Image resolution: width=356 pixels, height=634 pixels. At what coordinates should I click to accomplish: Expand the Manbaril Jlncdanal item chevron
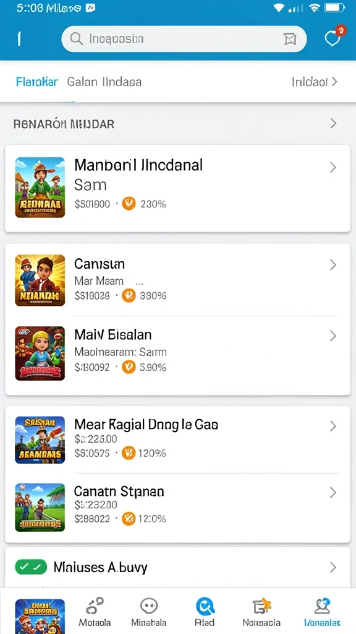(333, 167)
